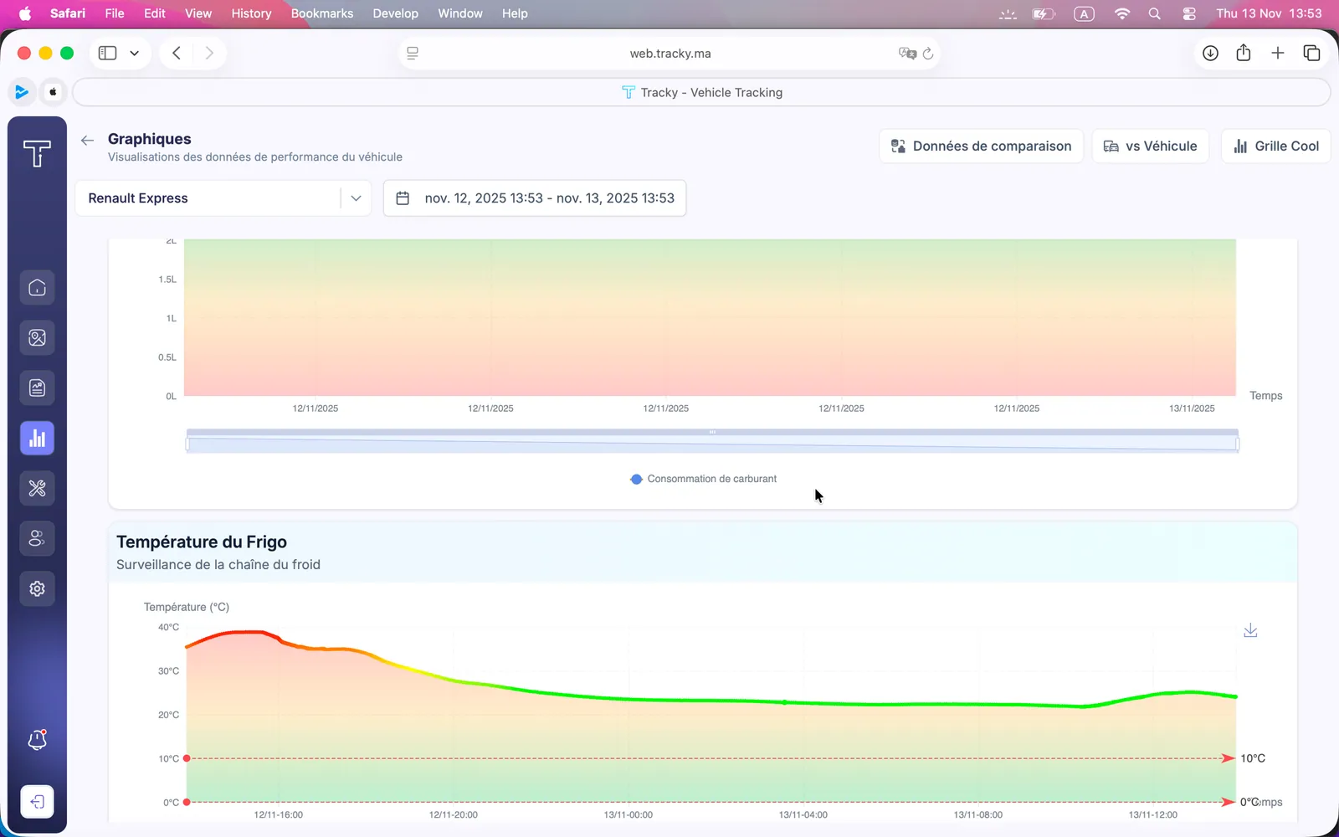
Task: Click the vs Véhicule button
Action: click(x=1150, y=146)
